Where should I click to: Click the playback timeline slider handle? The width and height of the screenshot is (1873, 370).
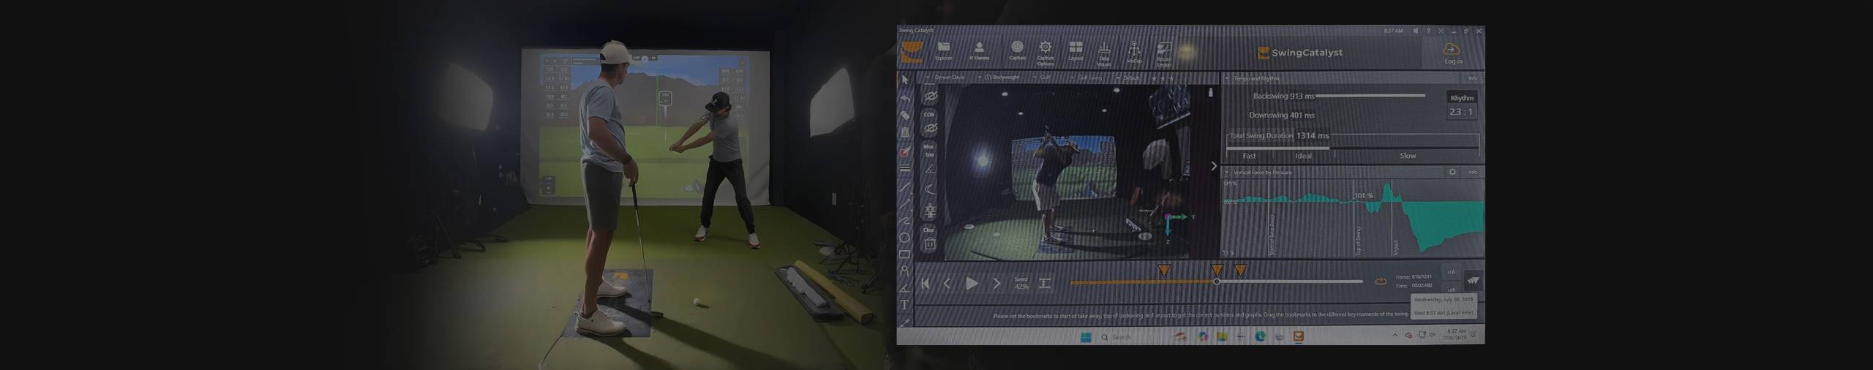click(x=1217, y=282)
